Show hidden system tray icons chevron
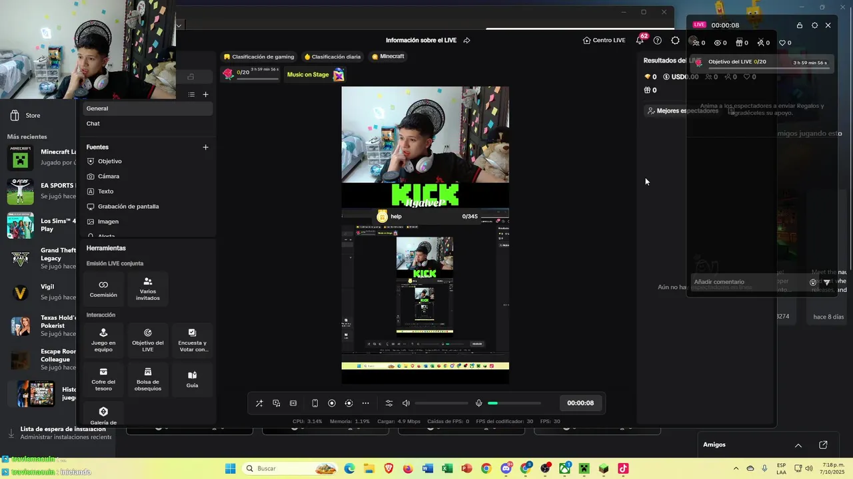This screenshot has width=853, height=479. pos(736,468)
